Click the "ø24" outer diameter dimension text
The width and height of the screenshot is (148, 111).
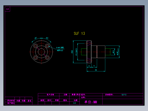click(118, 52)
